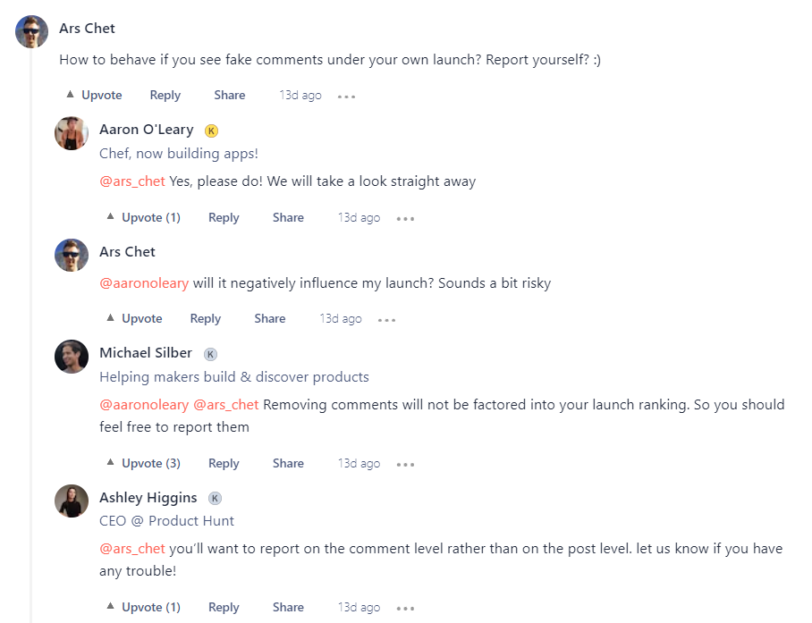Viewport: 812px width, 623px height.
Task: Click Michael Silber's profile picture
Action: pos(72,357)
